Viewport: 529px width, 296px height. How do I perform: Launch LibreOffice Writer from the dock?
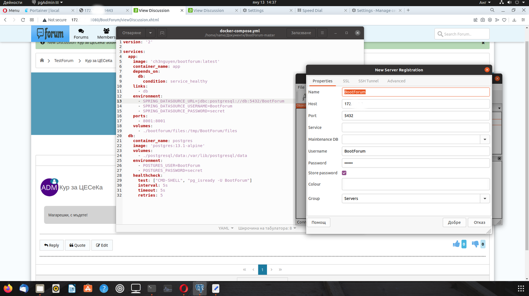click(72, 288)
